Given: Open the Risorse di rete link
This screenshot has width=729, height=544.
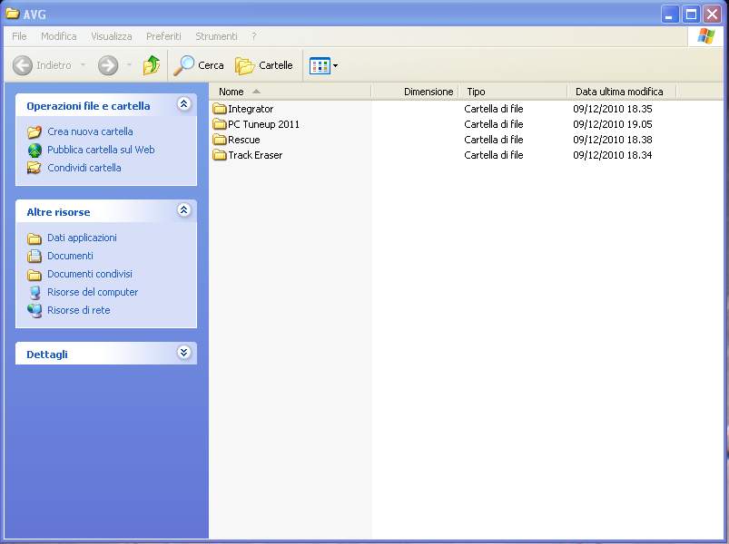Looking at the screenshot, I should (79, 310).
